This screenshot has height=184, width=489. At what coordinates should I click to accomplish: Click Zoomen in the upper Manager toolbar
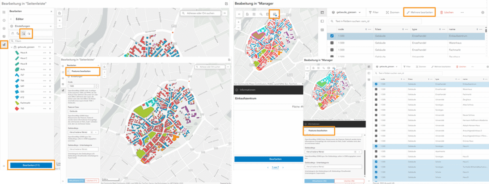click(392, 13)
